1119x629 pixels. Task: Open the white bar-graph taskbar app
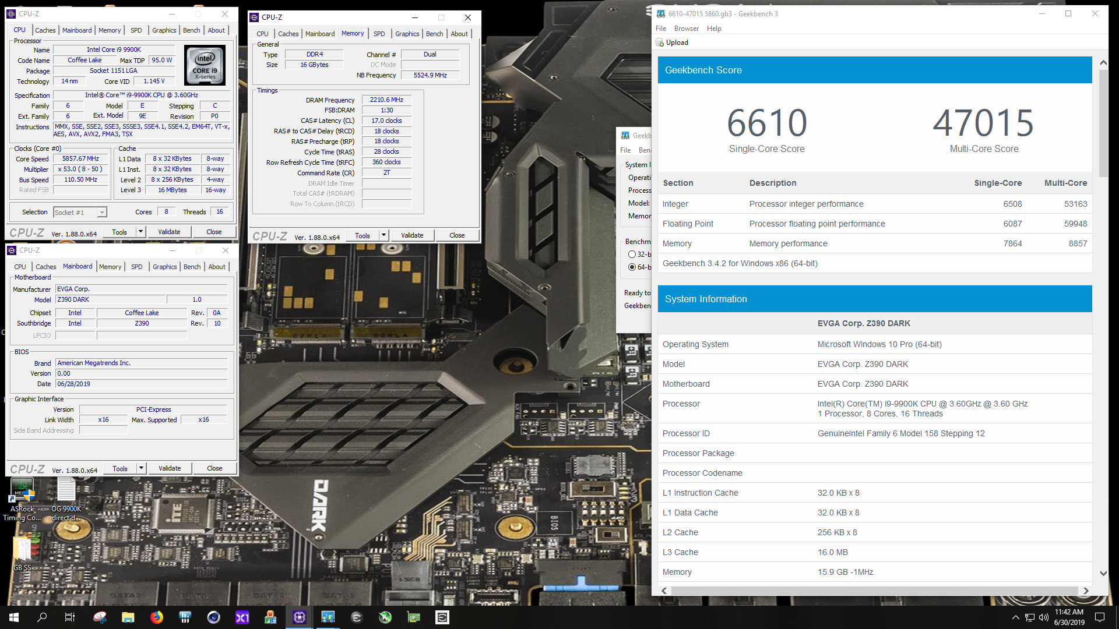(x=185, y=617)
